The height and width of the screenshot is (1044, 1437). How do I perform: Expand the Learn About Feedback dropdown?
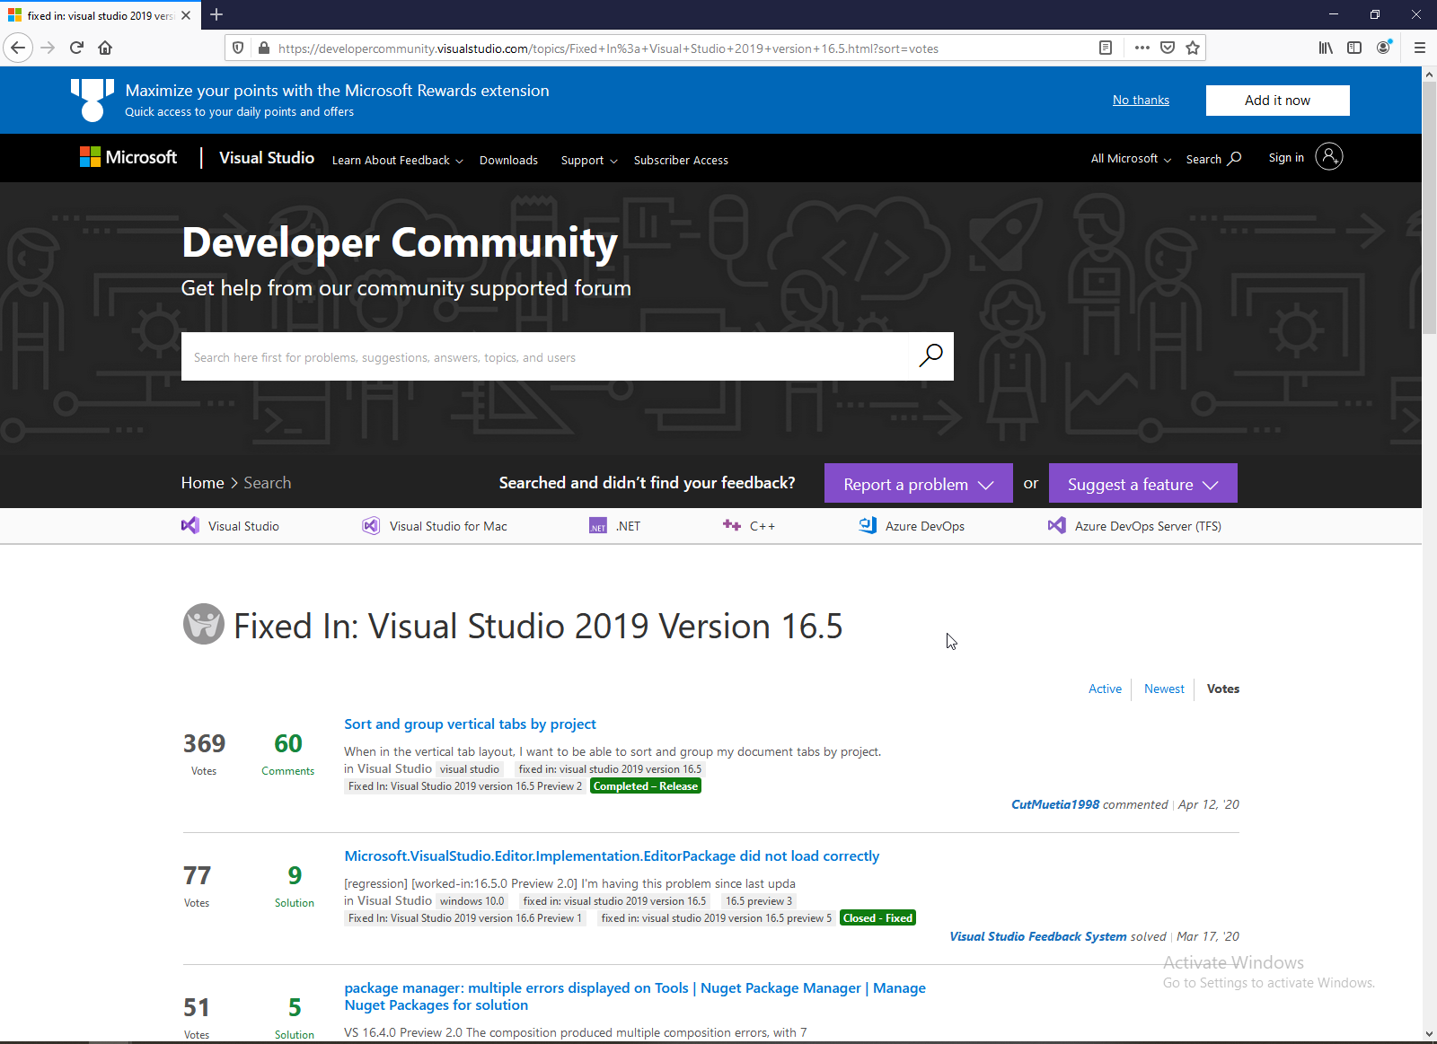point(397,161)
